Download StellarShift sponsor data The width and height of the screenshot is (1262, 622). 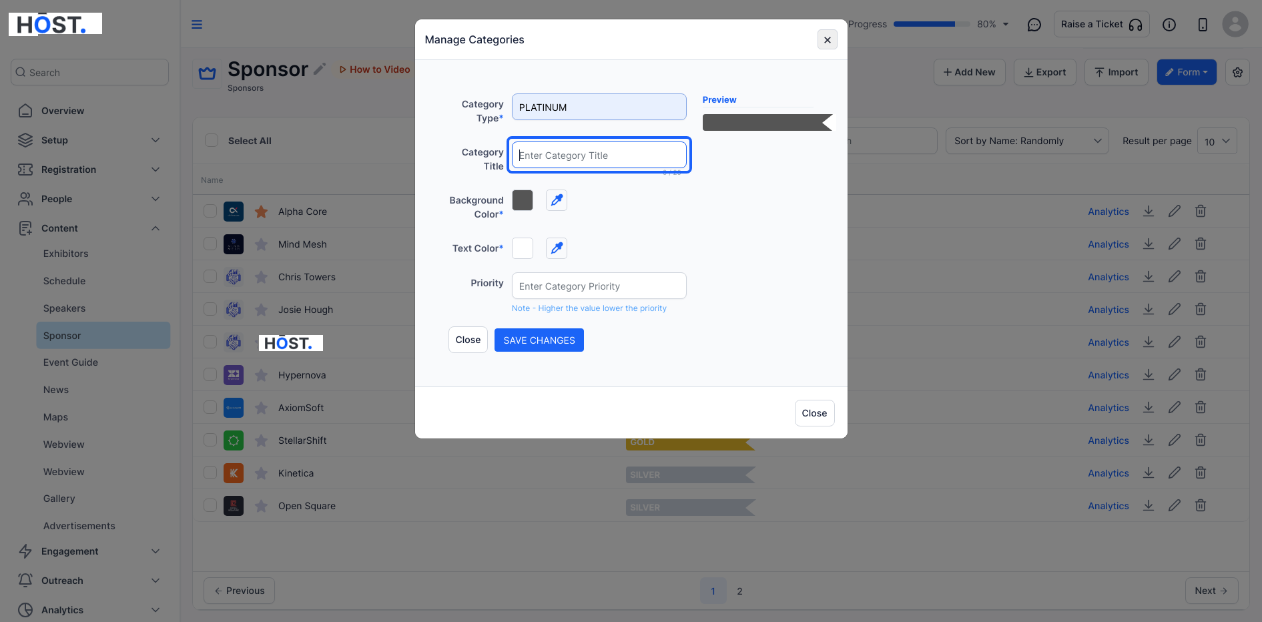click(1149, 440)
